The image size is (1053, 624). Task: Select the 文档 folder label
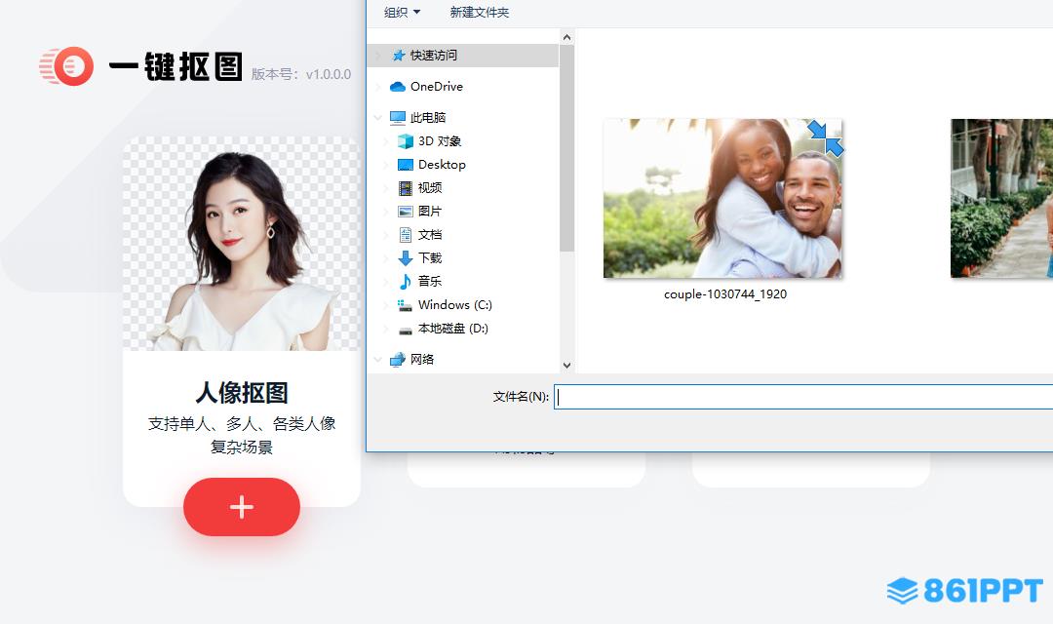(x=430, y=234)
